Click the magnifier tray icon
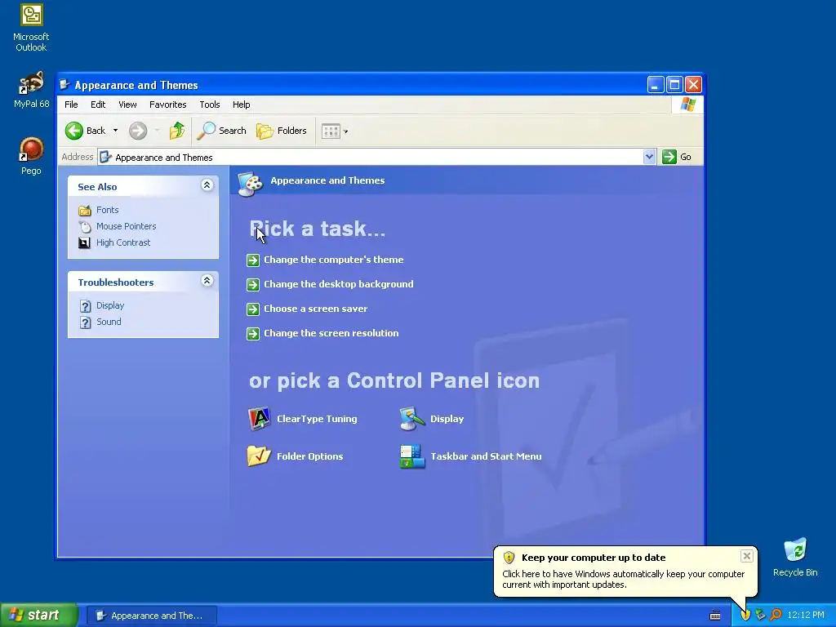The image size is (836, 627). pos(776,616)
